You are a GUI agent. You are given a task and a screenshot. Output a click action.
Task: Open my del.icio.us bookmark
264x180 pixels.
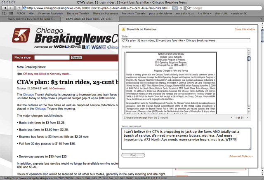pos(185,14)
